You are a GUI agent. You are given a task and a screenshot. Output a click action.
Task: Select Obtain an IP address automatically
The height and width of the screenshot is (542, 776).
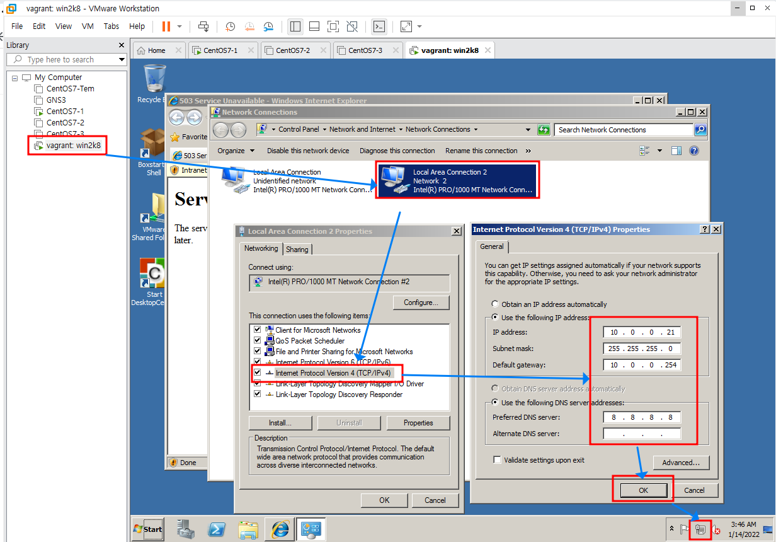click(x=496, y=304)
